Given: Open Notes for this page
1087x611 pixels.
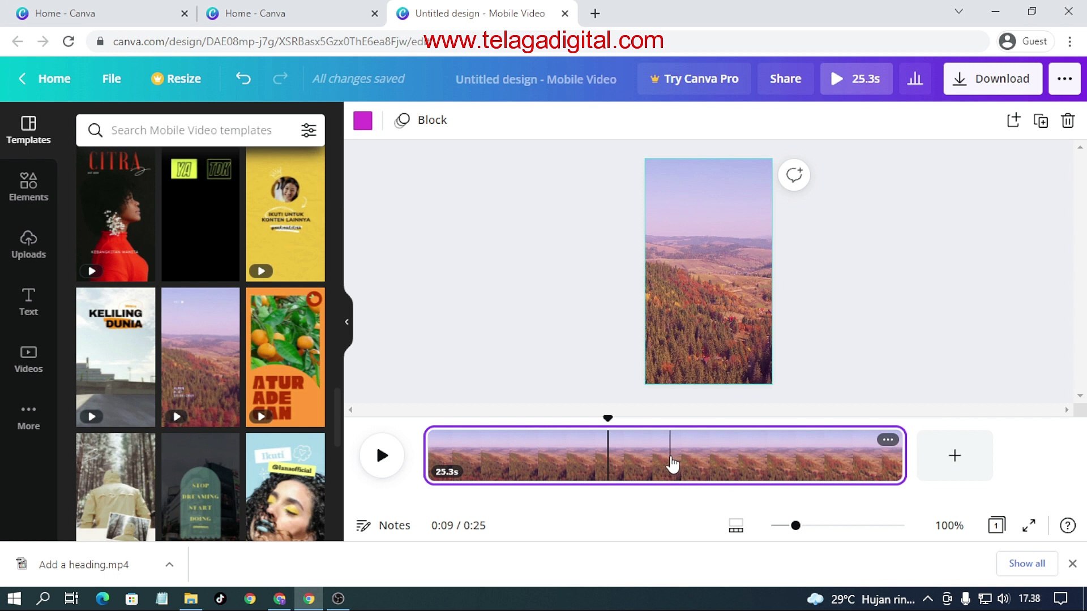Looking at the screenshot, I should 383,525.
